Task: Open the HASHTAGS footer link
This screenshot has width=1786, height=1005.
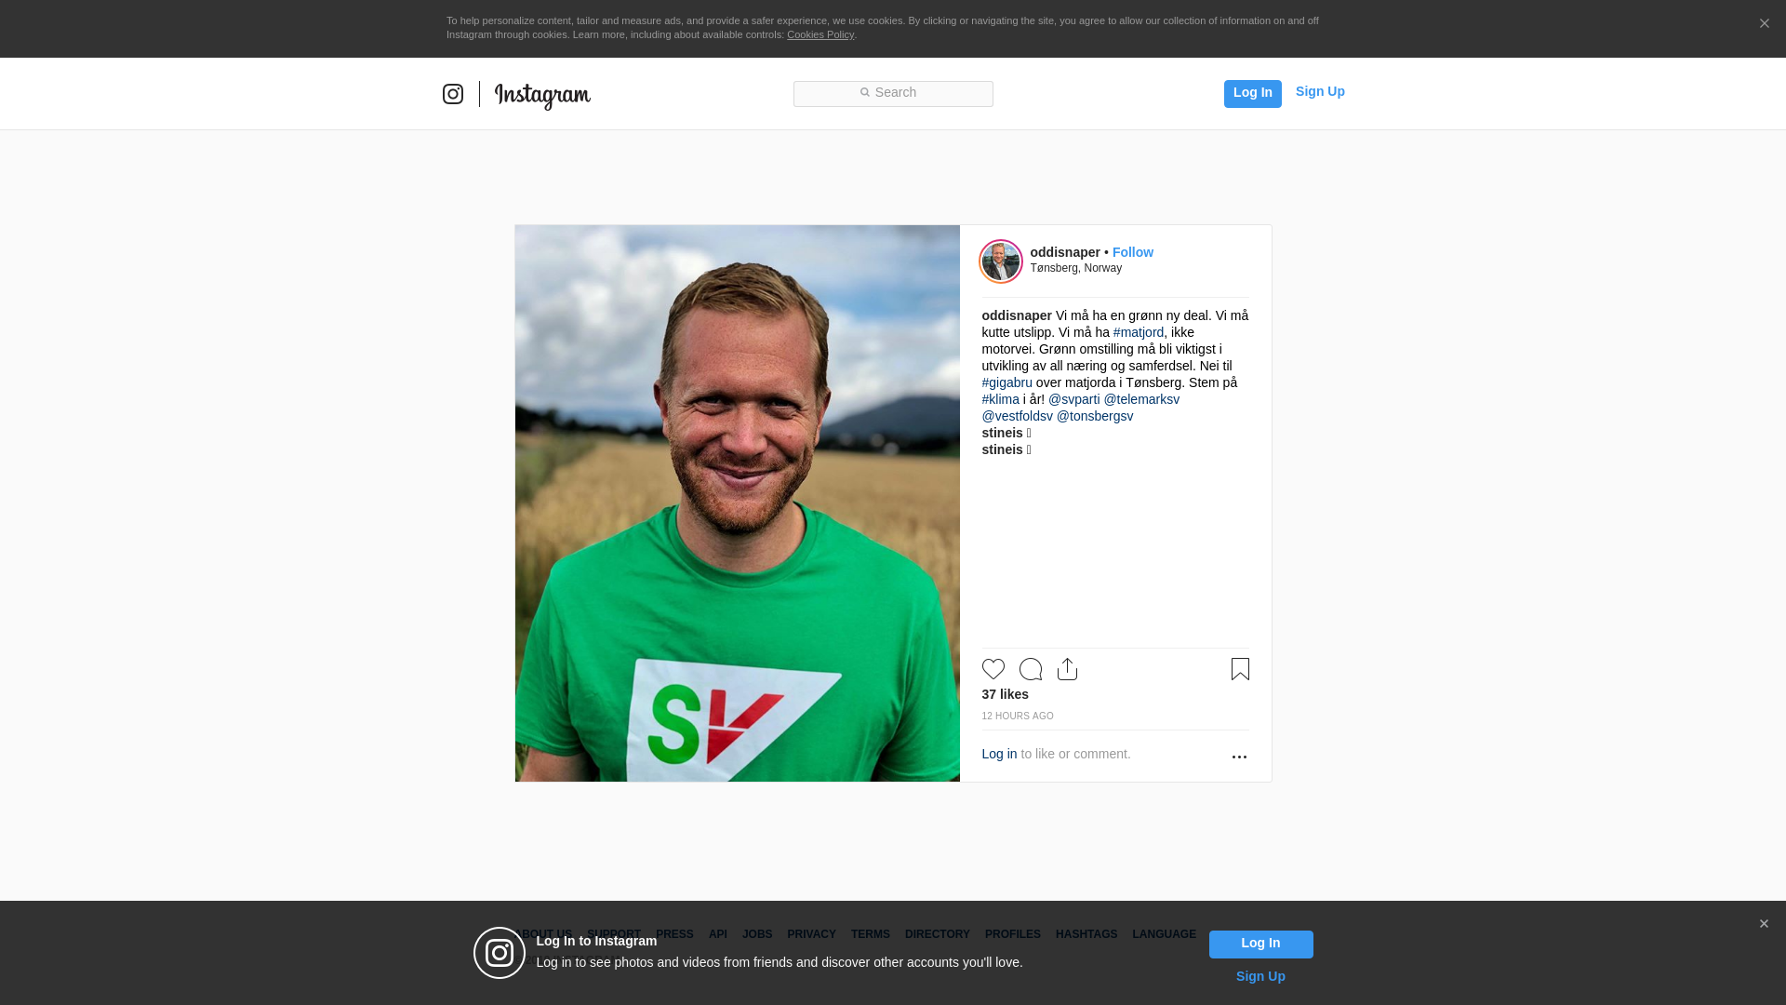Action: tap(1086, 934)
